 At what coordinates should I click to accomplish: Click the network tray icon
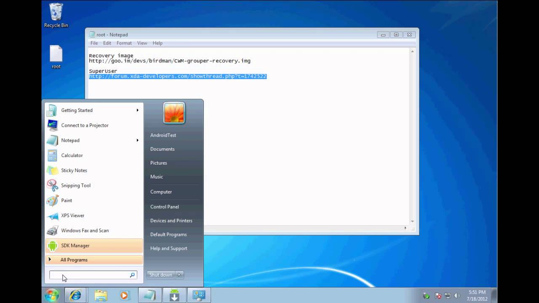point(447,296)
